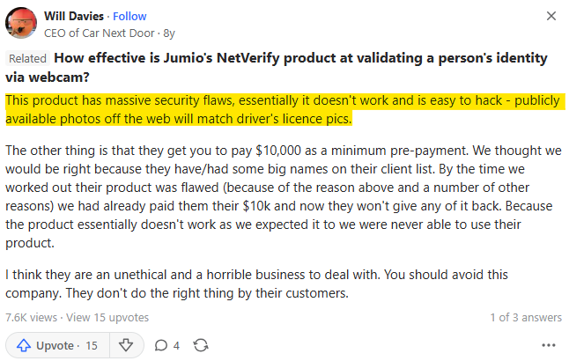
Task: Open Will Davies' profile picture
Action: pos(22,24)
